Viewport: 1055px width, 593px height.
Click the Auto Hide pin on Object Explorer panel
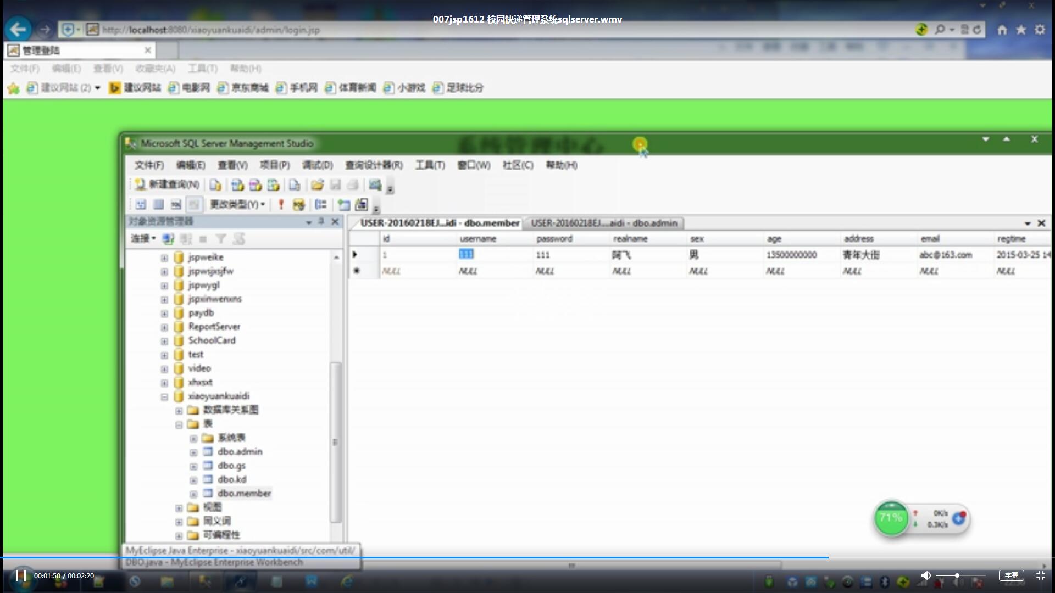(x=322, y=221)
